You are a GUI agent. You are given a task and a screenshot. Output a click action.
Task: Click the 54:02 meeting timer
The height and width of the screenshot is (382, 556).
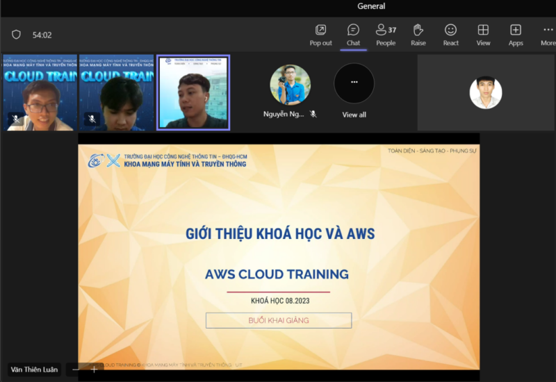click(42, 35)
